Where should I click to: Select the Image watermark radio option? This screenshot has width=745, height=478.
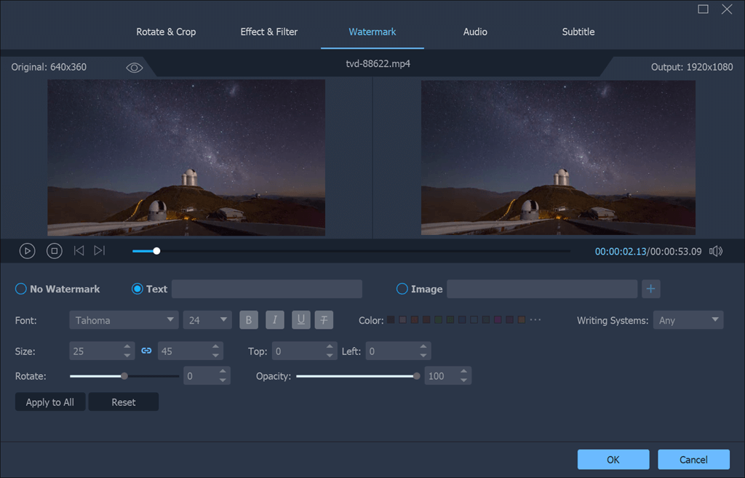pyautogui.click(x=402, y=289)
